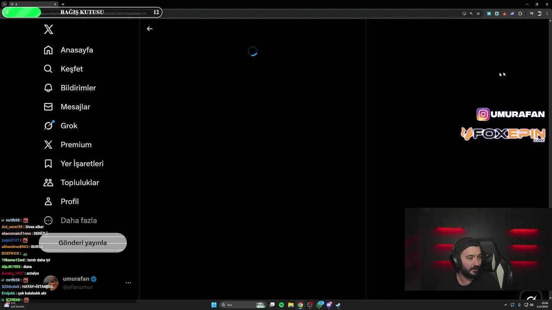Show hidden tray icons chevron
The width and height of the screenshot is (552, 310).
[505, 305]
